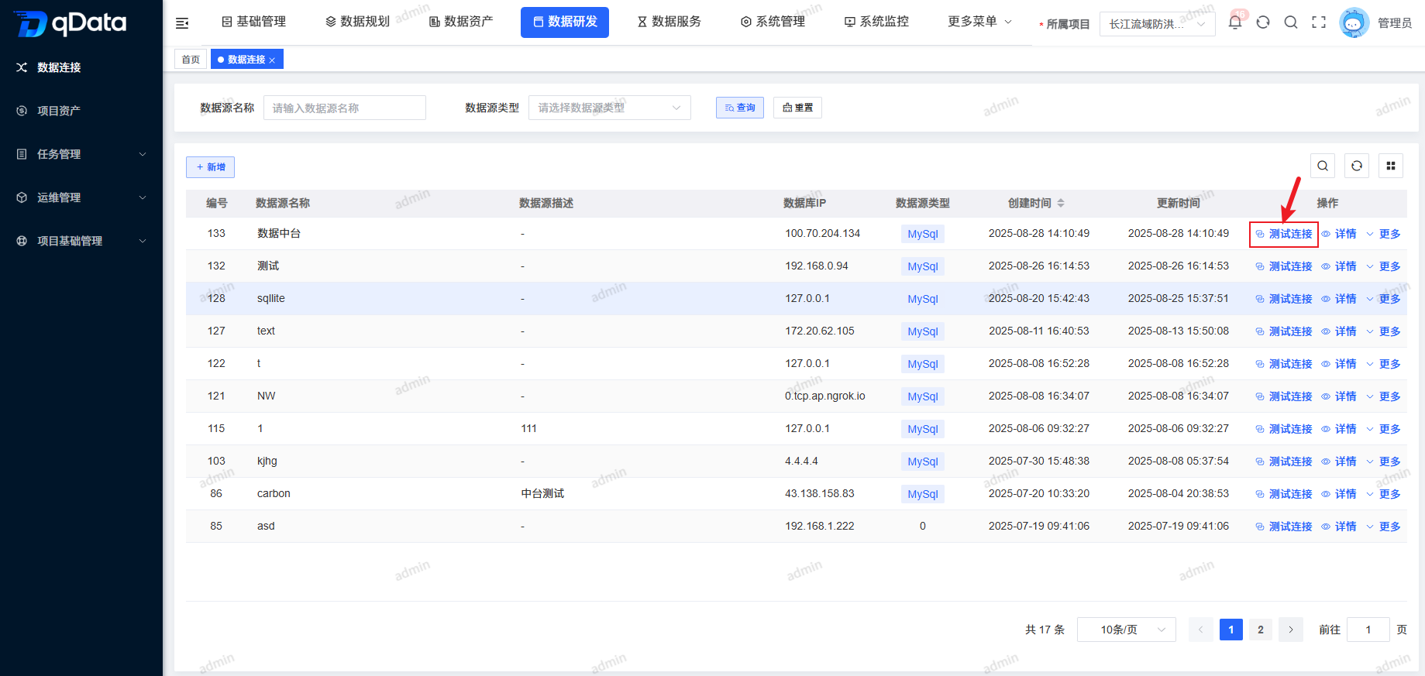Viewport: 1425px width, 676px height.
Task: Click the 新增 button
Action: tap(210, 167)
